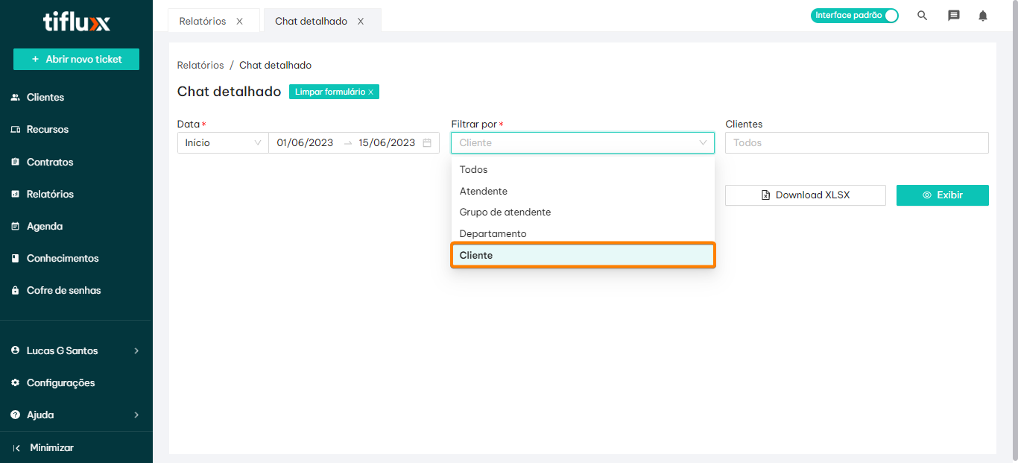Open the chat messages icon
Viewport: 1018px width, 463px height.
(953, 16)
